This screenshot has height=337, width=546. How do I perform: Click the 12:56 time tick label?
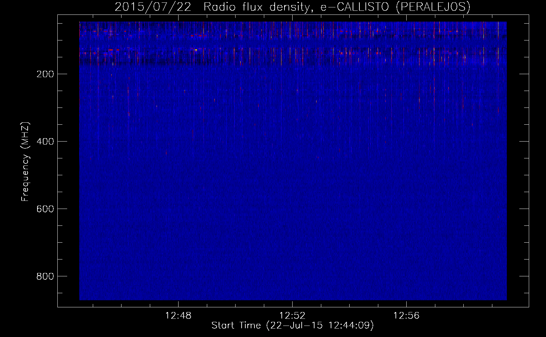406,315
